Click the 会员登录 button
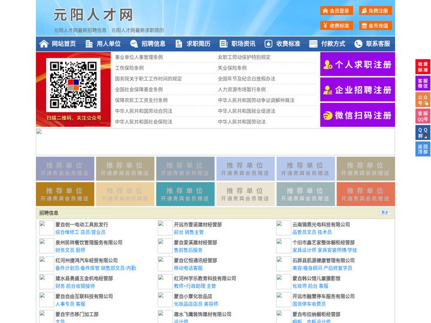This screenshot has height=323, width=431. (x=336, y=11)
